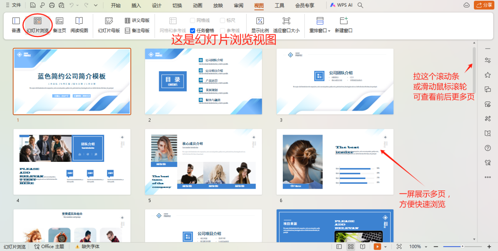
Task: Switch to the Insert (插入) tab
Action: [136, 5]
